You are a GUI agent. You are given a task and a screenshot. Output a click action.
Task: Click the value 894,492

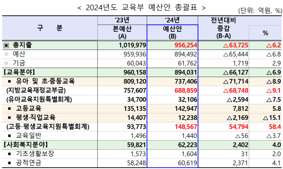coord(186,54)
